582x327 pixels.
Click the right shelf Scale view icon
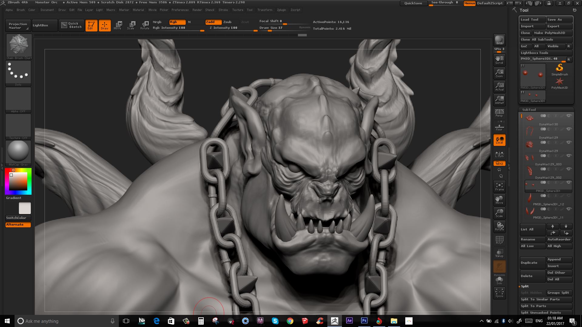(x=499, y=213)
